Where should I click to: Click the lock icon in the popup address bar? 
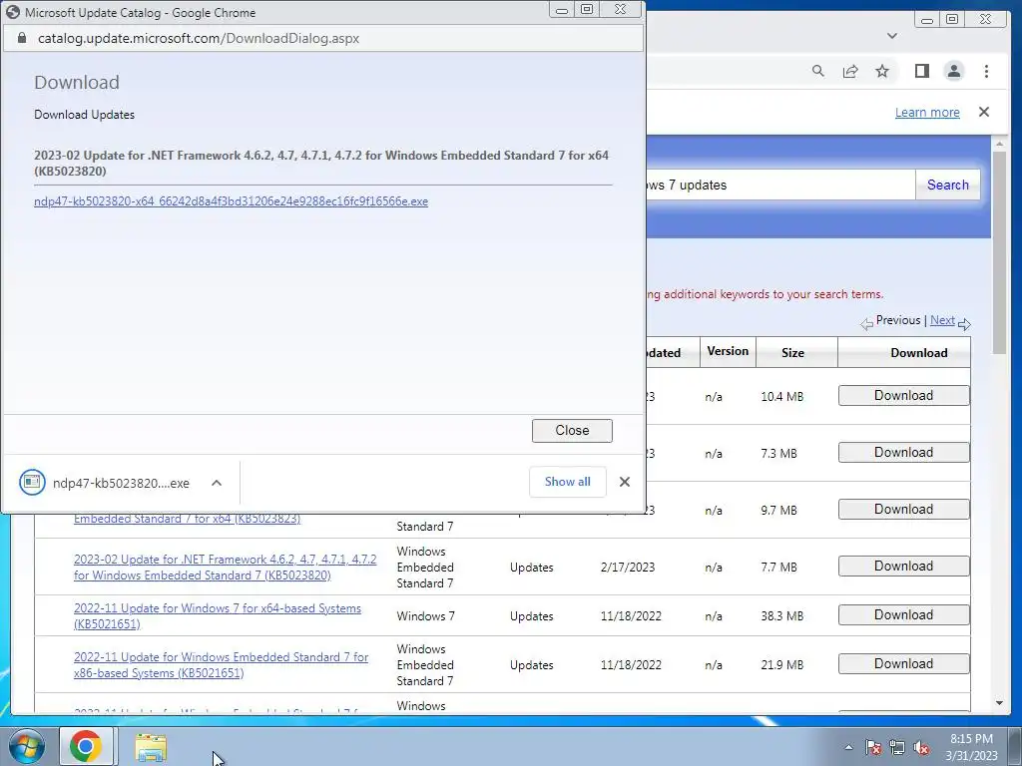[22, 38]
